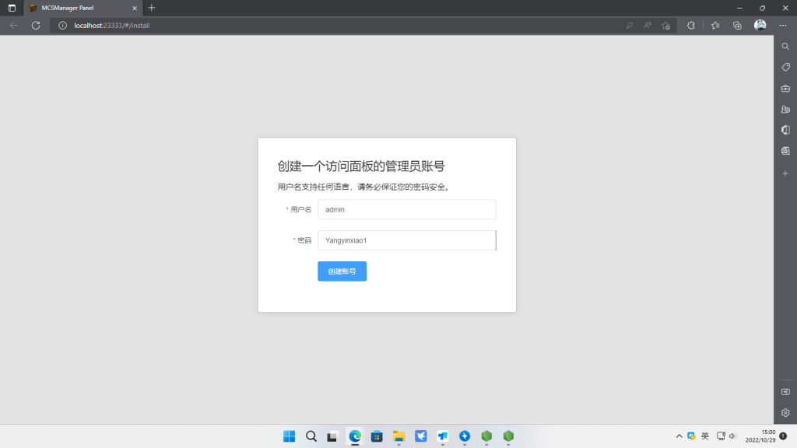Screen dimensions: 797x448
Task: Open the browser profile avatar
Action: [x=760, y=26]
